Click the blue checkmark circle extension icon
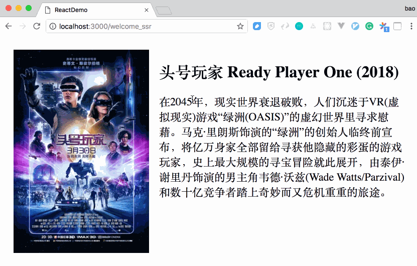The width and height of the screenshot is (417, 266). coord(355,26)
